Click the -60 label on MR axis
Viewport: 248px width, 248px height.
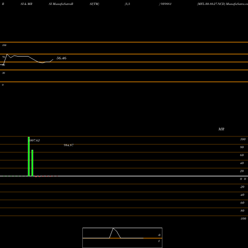pyautogui.click(x=242, y=203)
